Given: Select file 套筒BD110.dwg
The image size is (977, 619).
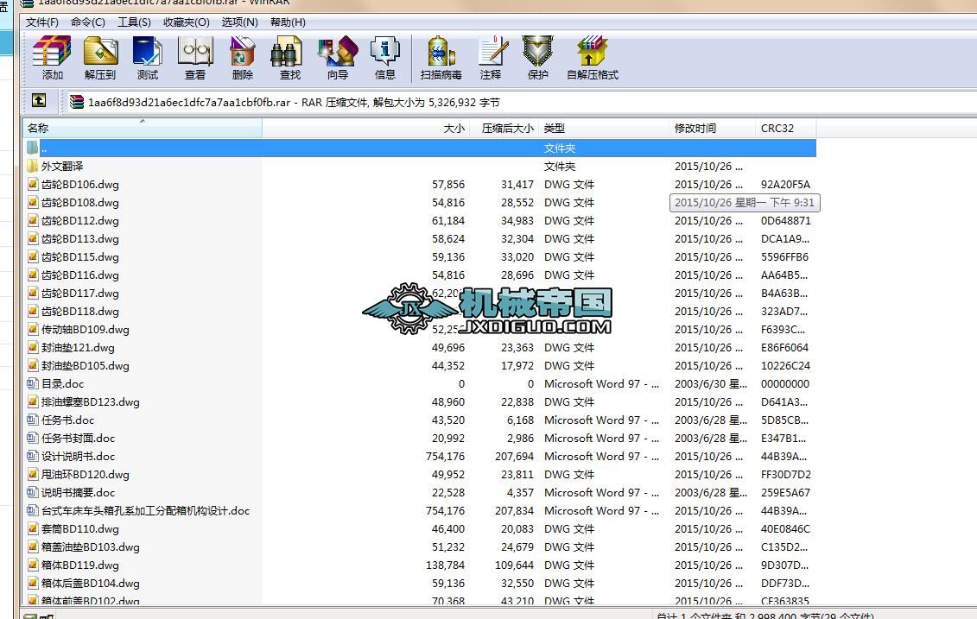Looking at the screenshot, I should pyautogui.click(x=79, y=528).
